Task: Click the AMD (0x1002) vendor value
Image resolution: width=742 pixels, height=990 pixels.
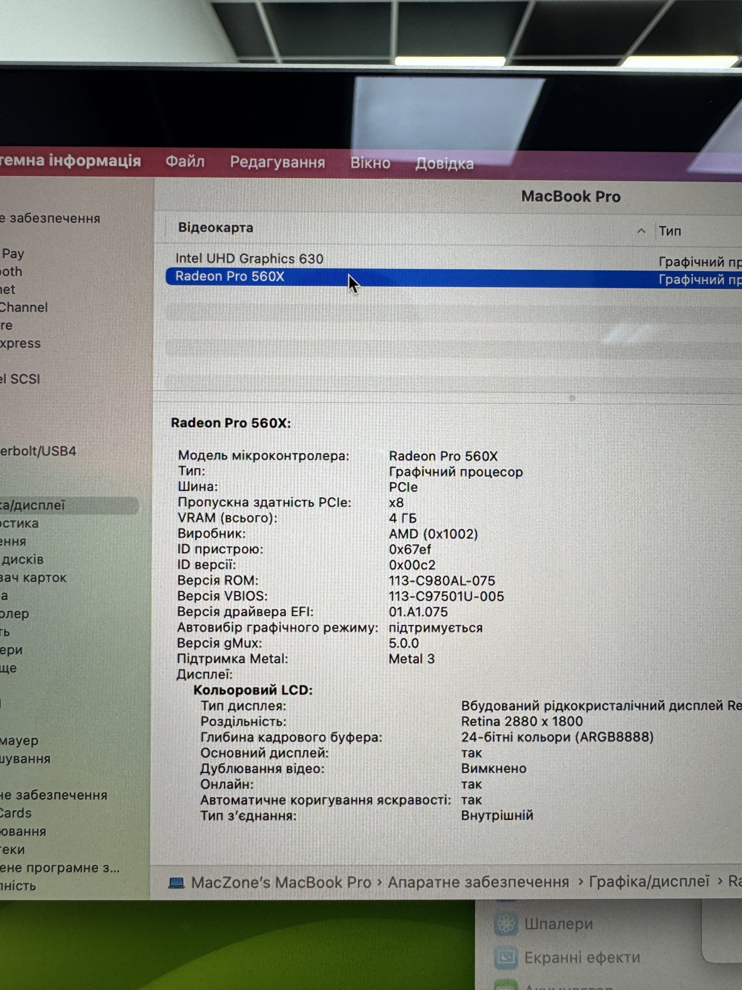Action: [433, 534]
